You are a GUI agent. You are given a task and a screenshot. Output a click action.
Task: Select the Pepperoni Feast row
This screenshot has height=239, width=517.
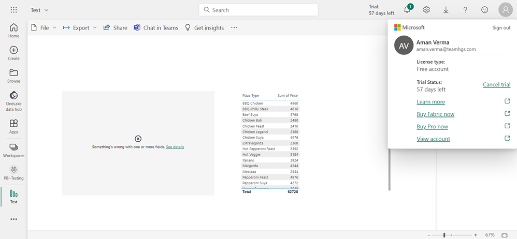coord(270,177)
